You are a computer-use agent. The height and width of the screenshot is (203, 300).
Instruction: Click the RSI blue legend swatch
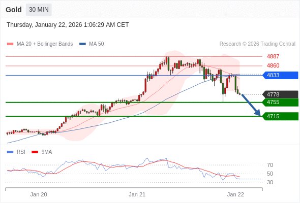pos(10,152)
